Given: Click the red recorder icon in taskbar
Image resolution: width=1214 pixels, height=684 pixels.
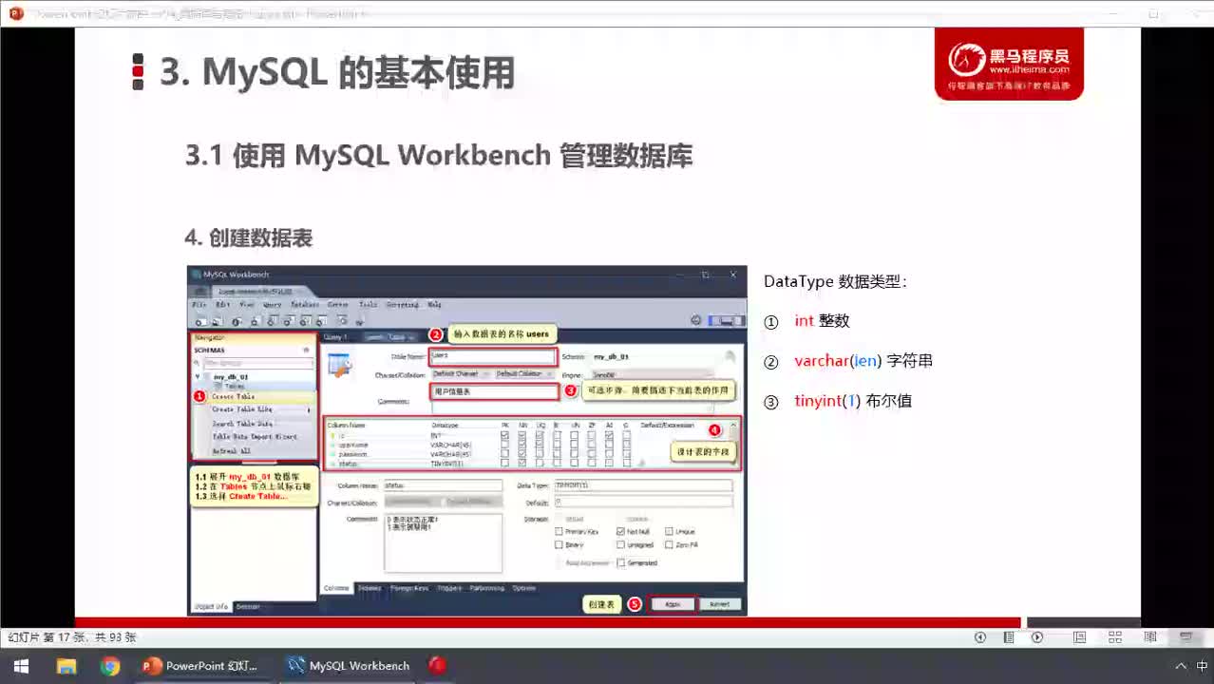Looking at the screenshot, I should [x=437, y=666].
